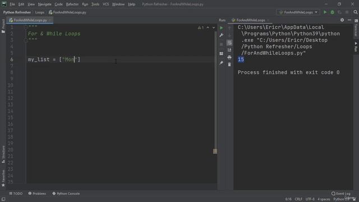Viewport: 359px width, 202px height.
Task: Click UTF-8 encoding in status bar
Action: coord(310,199)
